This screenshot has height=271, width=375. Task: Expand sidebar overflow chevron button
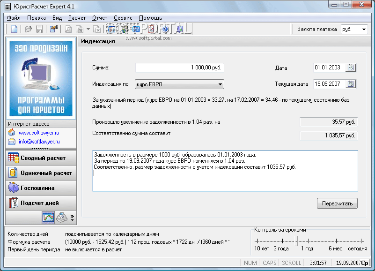point(72,218)
